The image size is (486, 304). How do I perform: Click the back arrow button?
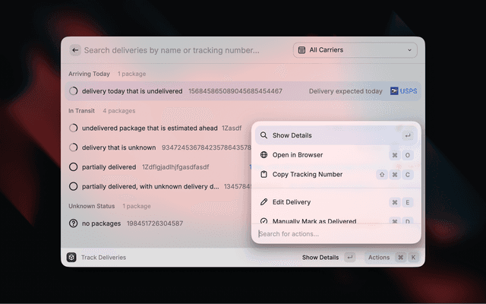tap(75, 50)
